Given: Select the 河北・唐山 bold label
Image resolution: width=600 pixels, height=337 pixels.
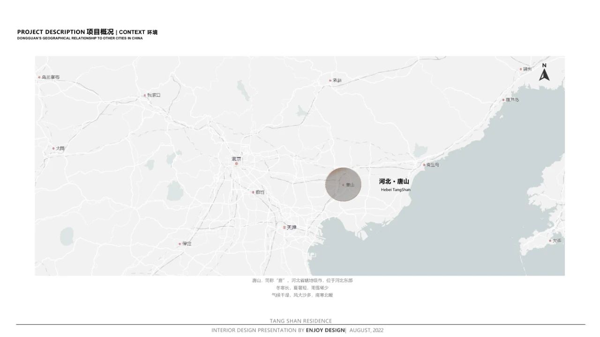Looking at the screenshot, I should 394,181.
